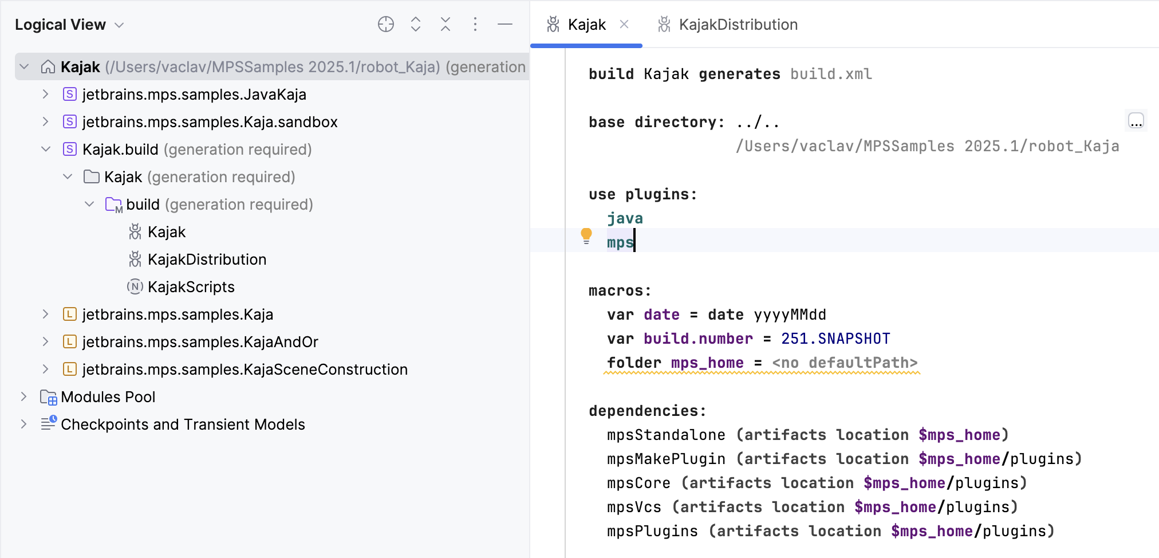Click the Select Opened File locate icon
1159x558 pixels.
(x=386, y=24)
